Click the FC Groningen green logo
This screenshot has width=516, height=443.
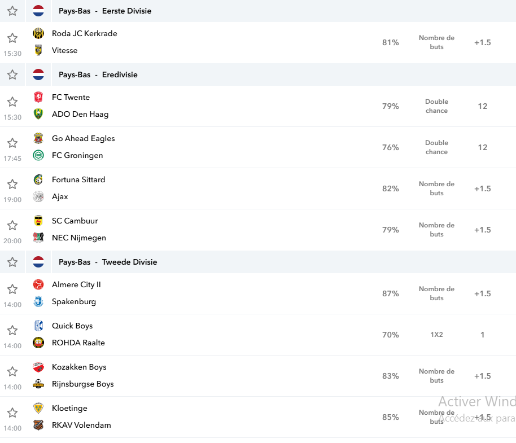38,155
